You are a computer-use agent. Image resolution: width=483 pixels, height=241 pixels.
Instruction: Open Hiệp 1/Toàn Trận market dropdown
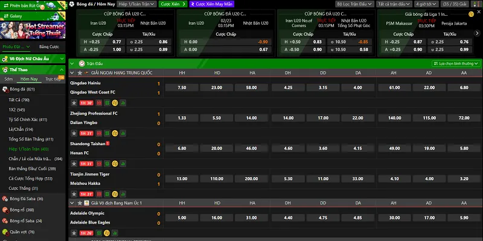(x=137, y=4)
